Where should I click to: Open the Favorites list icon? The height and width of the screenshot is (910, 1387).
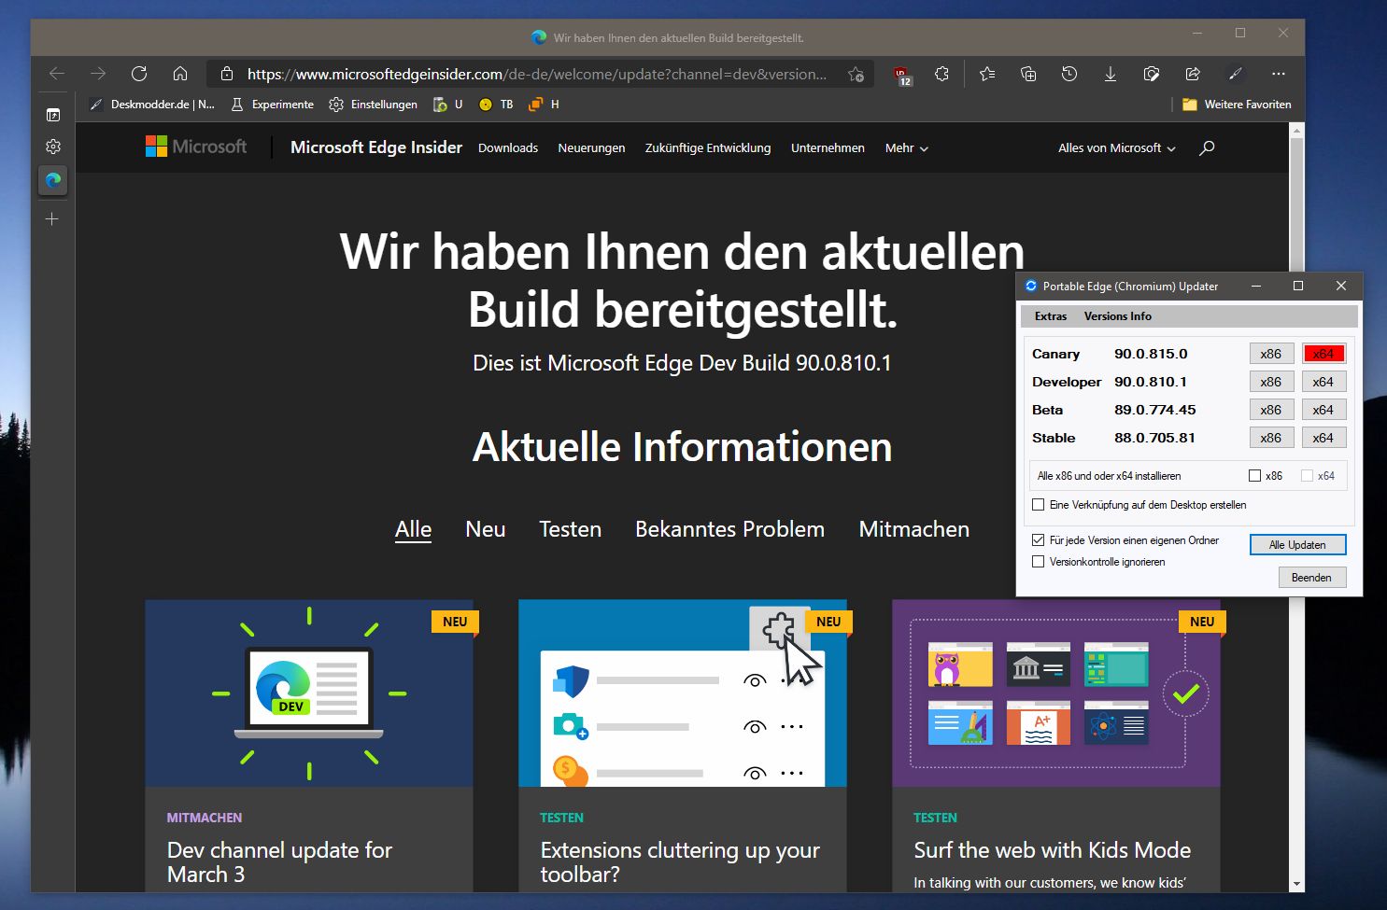pos(987,74)
